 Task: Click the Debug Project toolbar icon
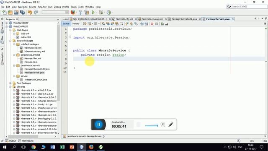point(101,12)
